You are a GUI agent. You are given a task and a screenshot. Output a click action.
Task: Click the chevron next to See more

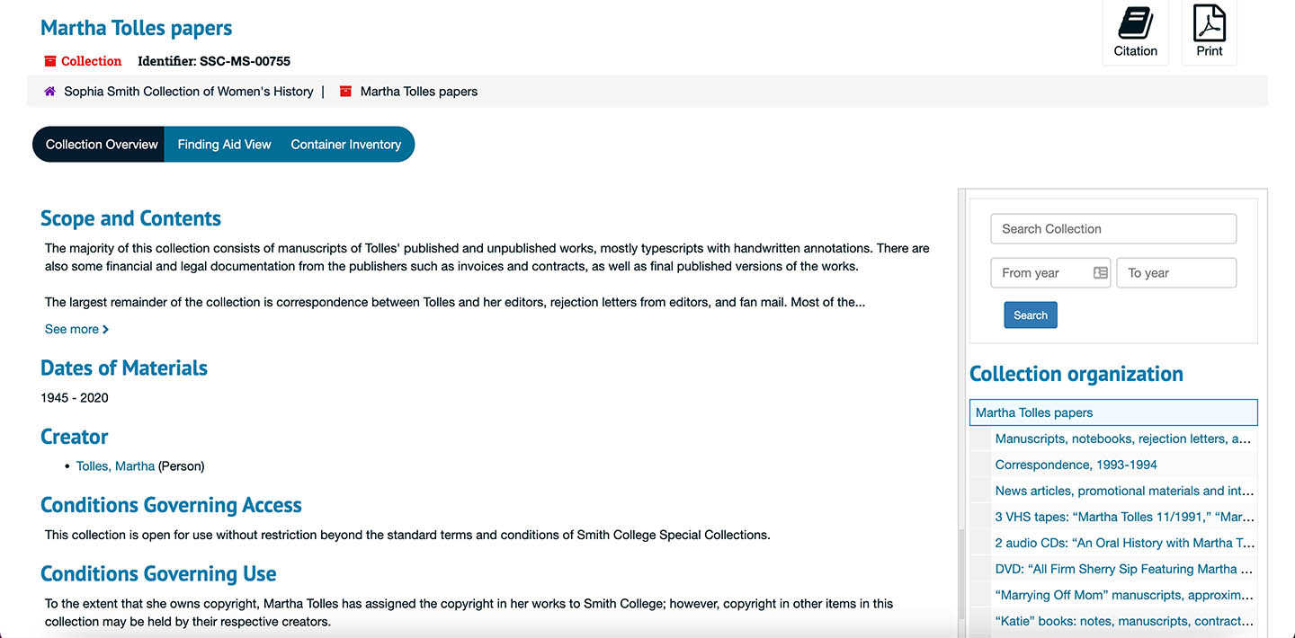point(105,329)
